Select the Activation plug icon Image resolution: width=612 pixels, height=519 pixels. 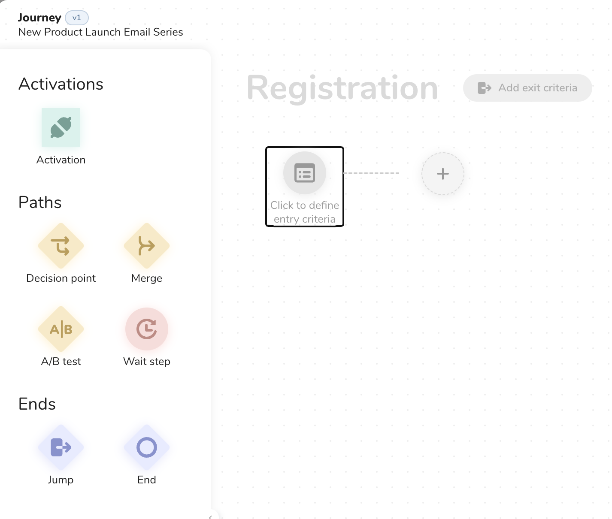click(61, 127)
